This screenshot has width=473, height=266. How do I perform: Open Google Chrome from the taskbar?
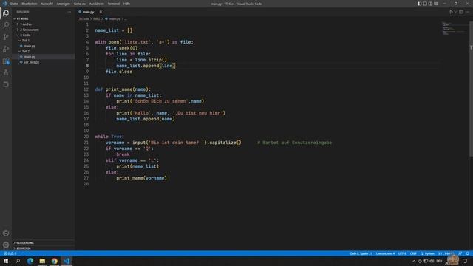coord(54,261)
